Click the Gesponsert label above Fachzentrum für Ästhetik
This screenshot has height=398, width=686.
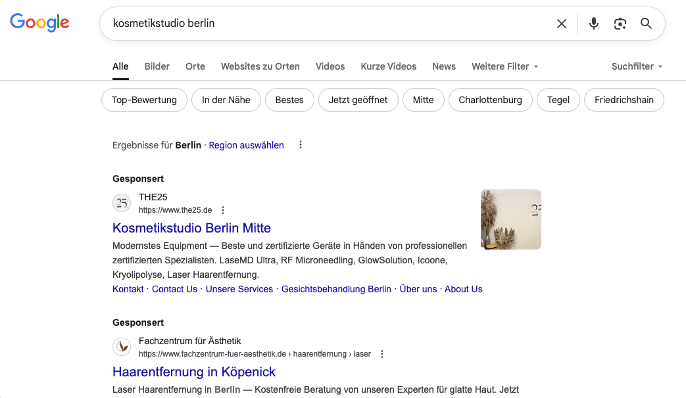tap(138, 322)
